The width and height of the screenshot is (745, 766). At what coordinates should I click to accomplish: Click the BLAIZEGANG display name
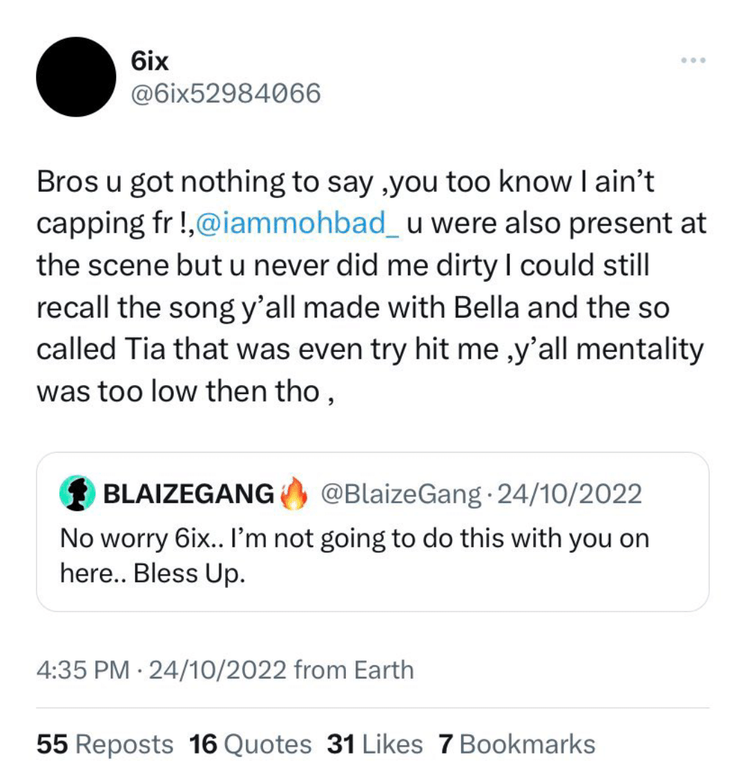pyautogui.click(x=187, y=495)
